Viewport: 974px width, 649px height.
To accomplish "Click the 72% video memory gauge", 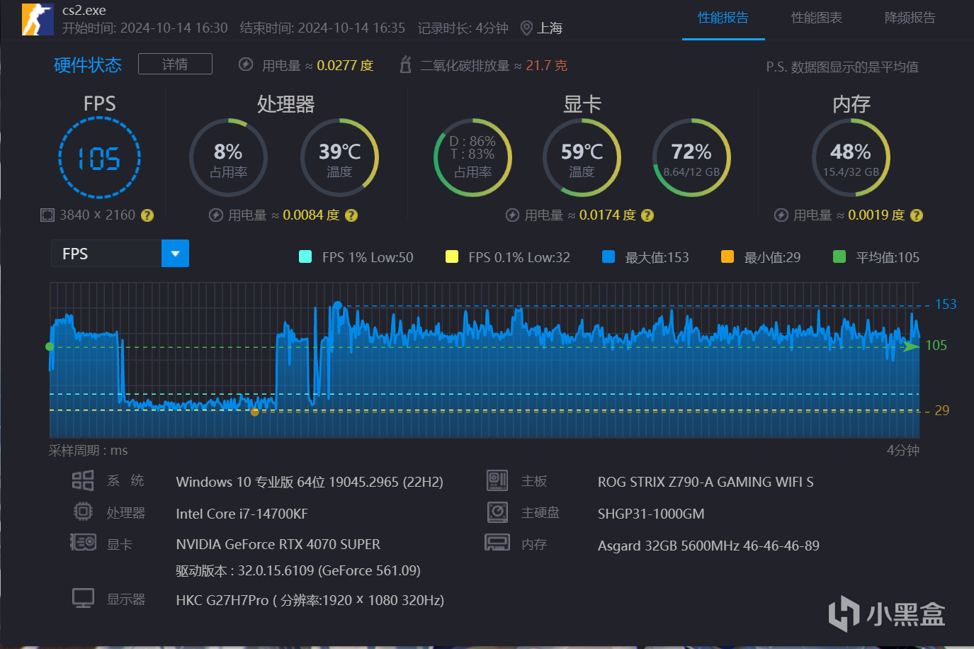I will pyautogui.click(x=691, y=157).
